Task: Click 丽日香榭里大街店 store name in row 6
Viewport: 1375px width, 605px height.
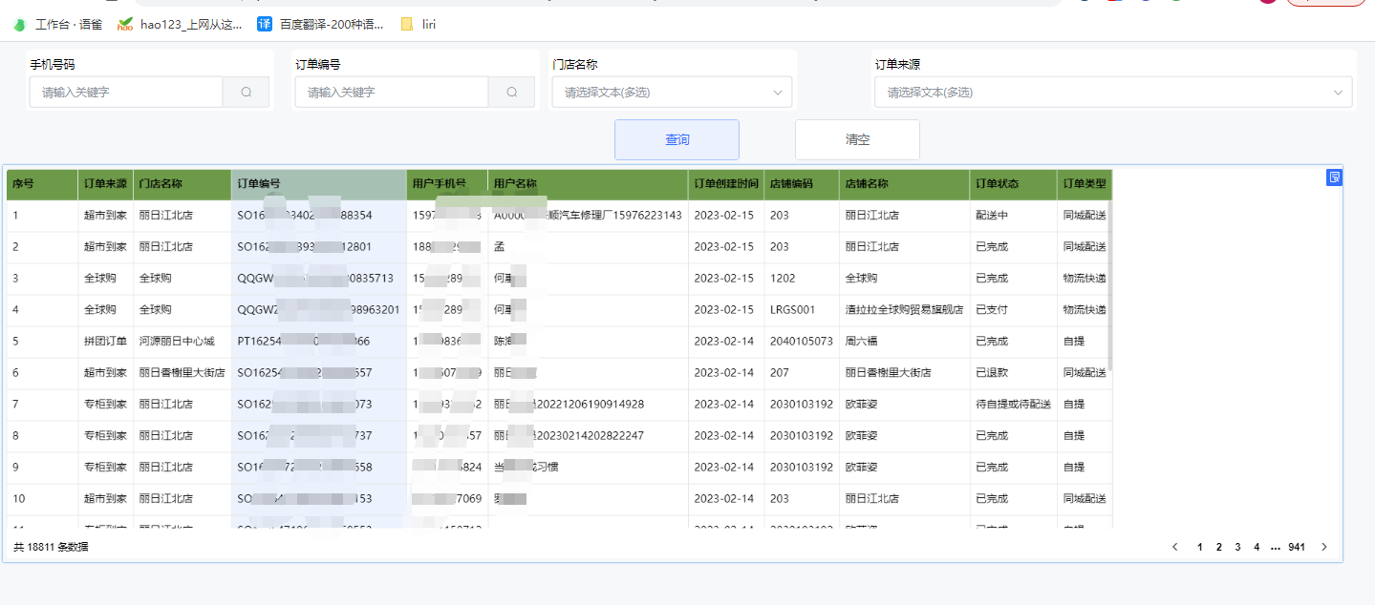Action: 183,373
